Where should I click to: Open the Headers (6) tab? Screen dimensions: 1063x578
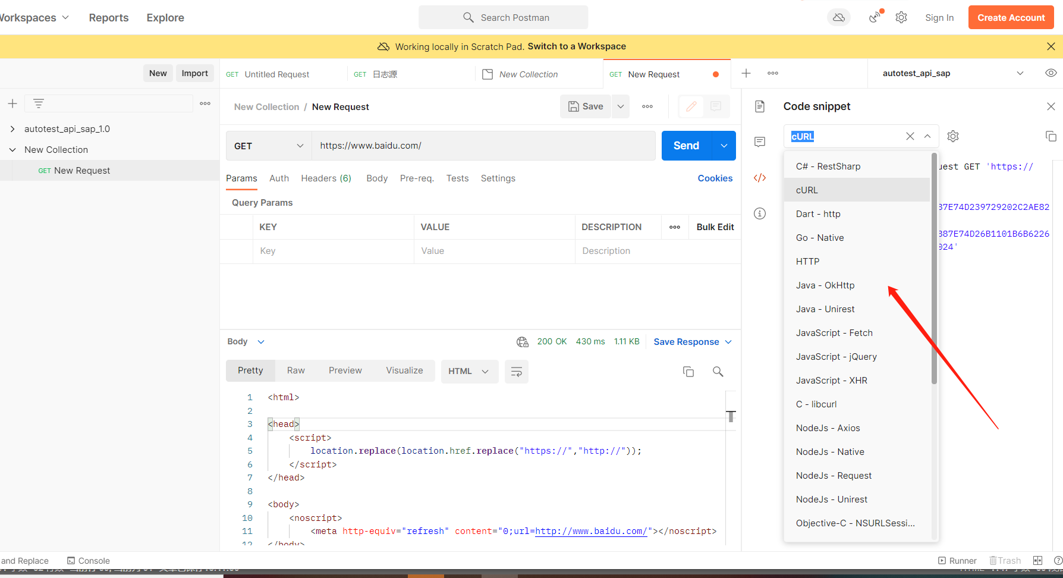click(326, 178)
